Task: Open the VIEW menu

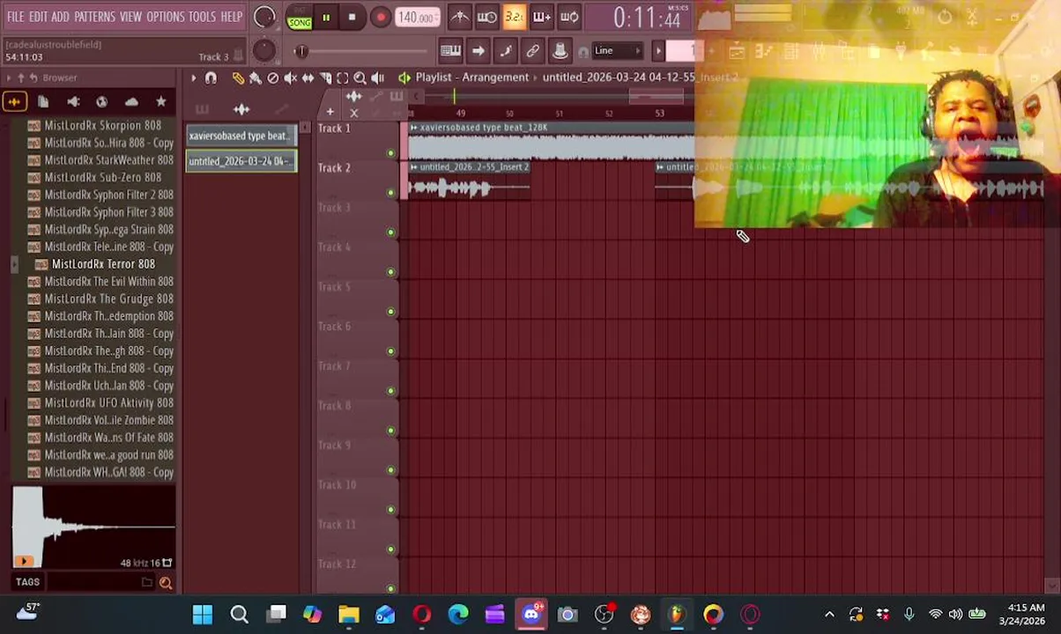Action: coord(130,17)
